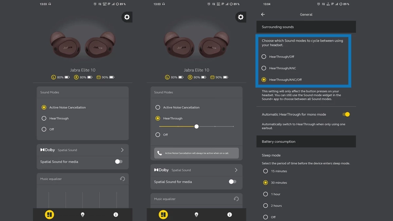Tap the battery status indicator on right screen
This screenshot has width=393, height=221.
point(345,4)
